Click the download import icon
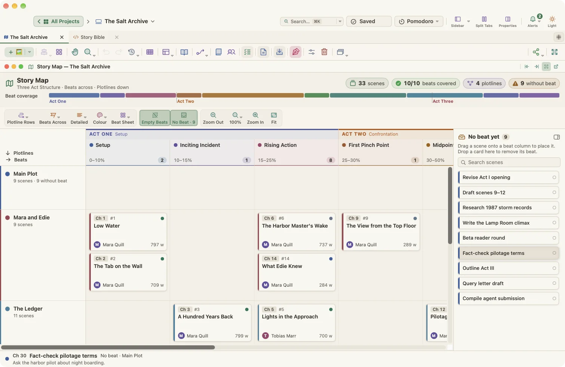This screenshot has width=565, height=367. click(x=280, y=52)
